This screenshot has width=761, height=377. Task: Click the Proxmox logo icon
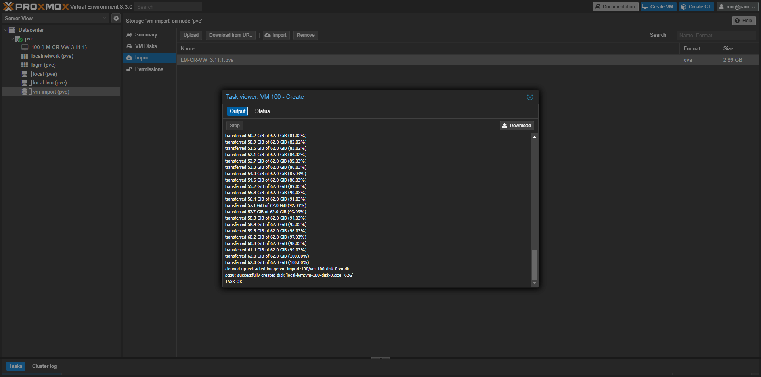coord(8,7)
